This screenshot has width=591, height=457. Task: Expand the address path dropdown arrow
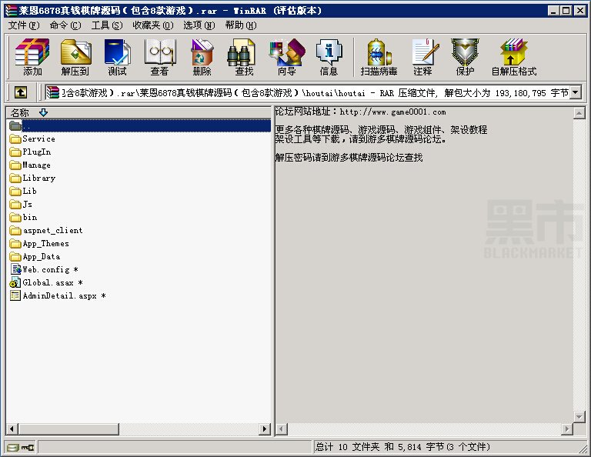[576, 92]
